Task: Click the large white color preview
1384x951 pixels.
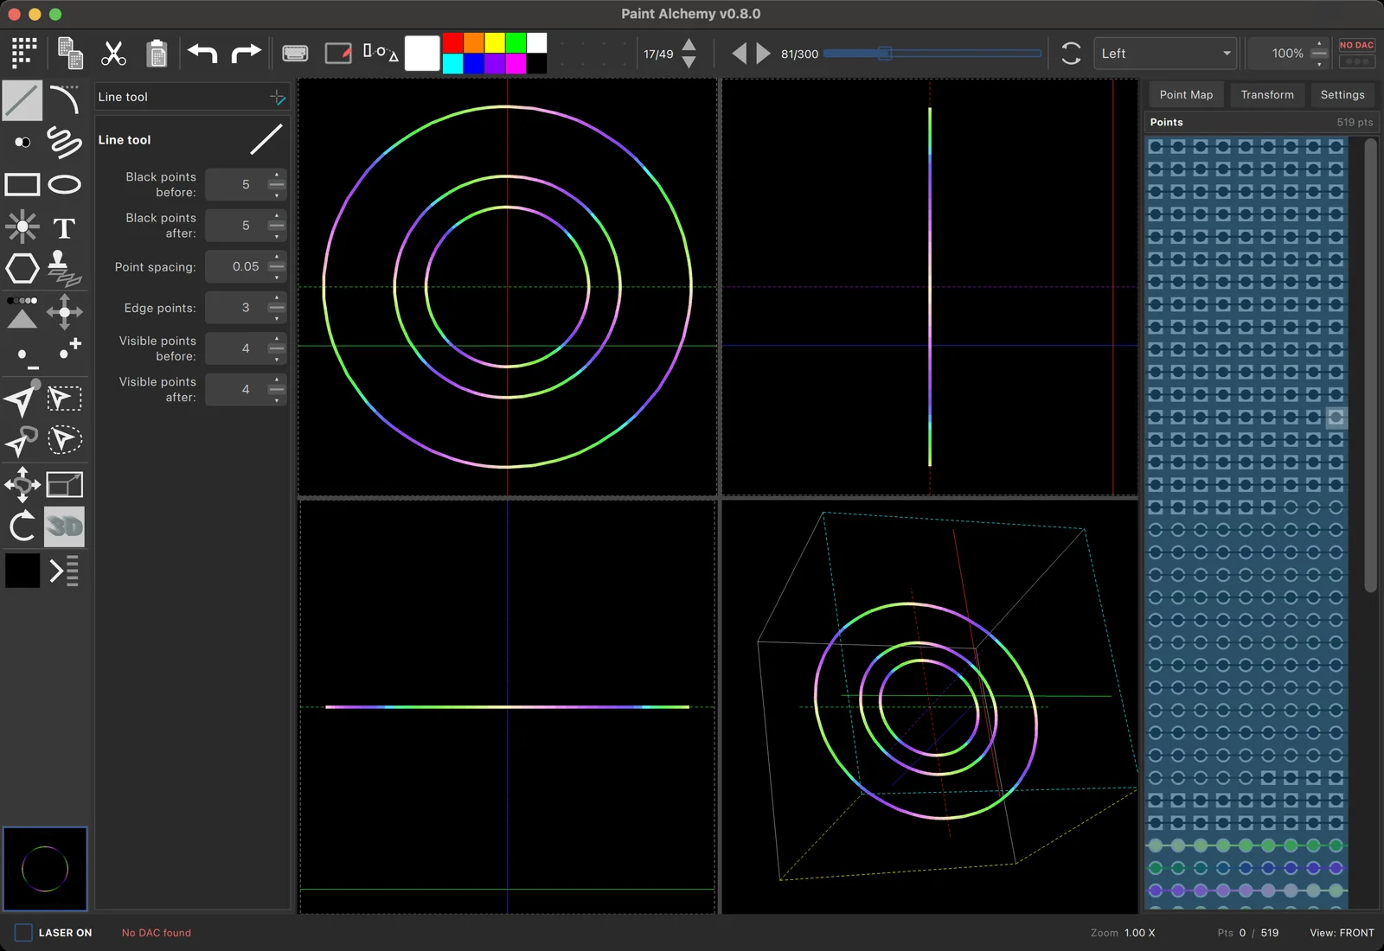Action: coord(422,54)
